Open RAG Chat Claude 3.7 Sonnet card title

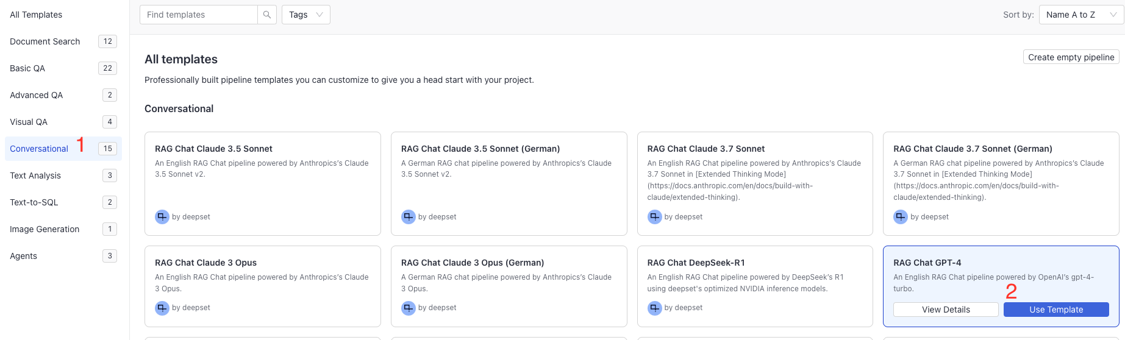point(706,149)
